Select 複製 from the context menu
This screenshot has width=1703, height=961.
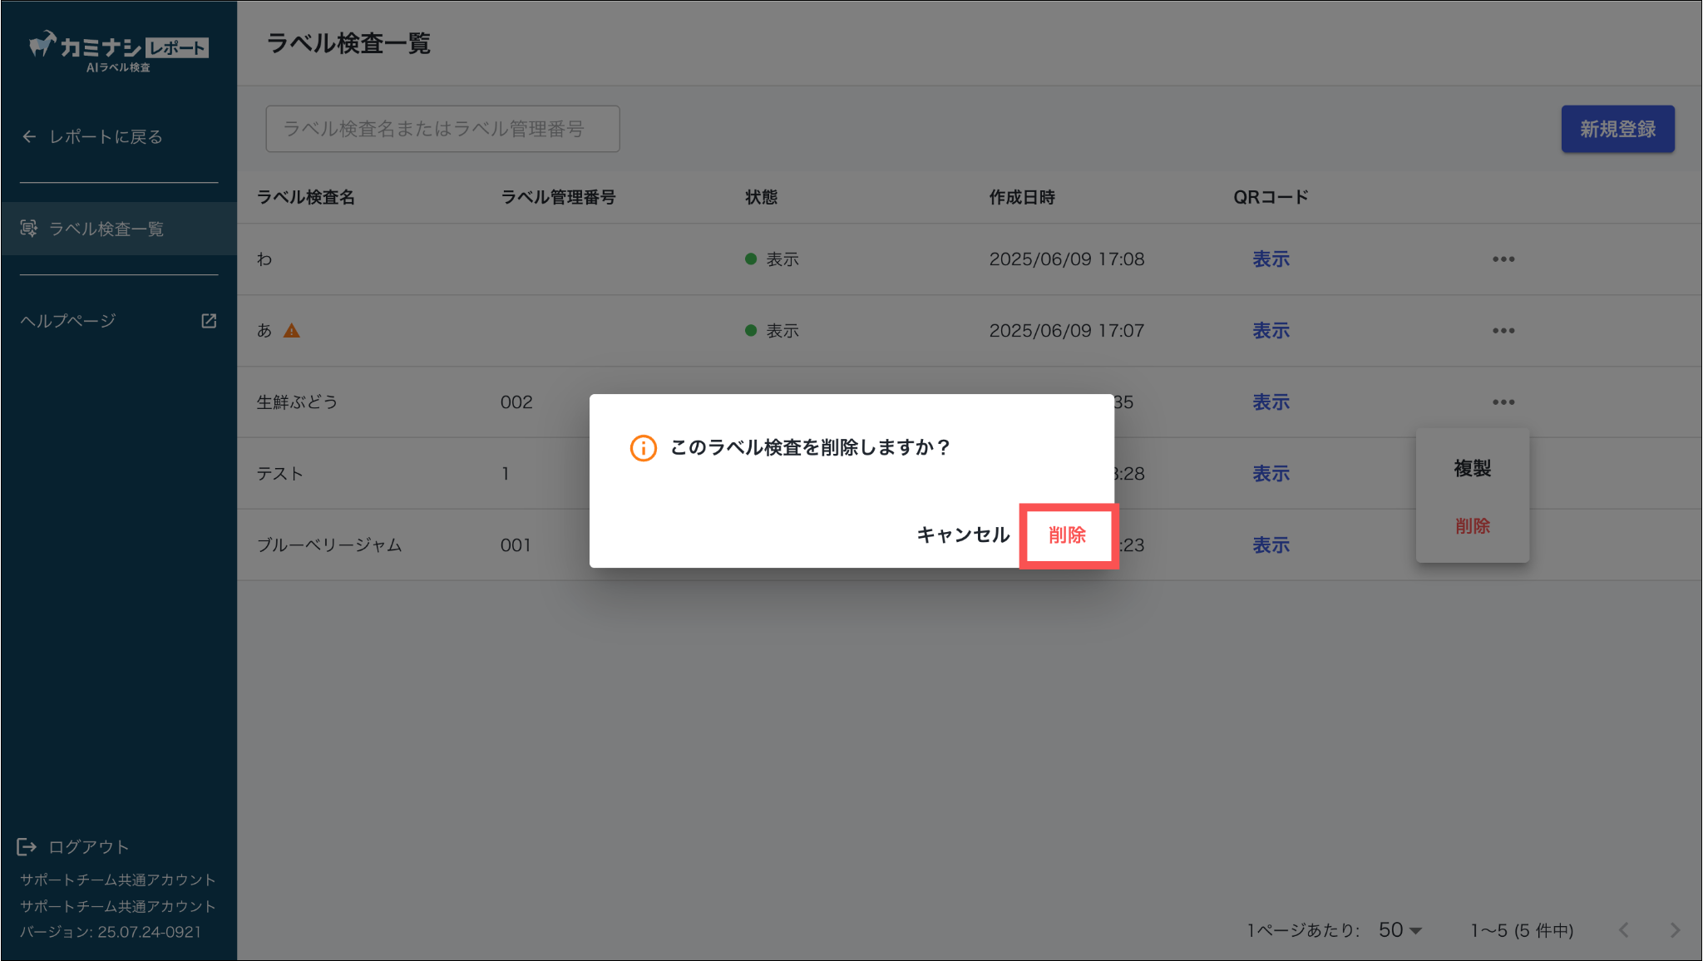pos(1472,469)
